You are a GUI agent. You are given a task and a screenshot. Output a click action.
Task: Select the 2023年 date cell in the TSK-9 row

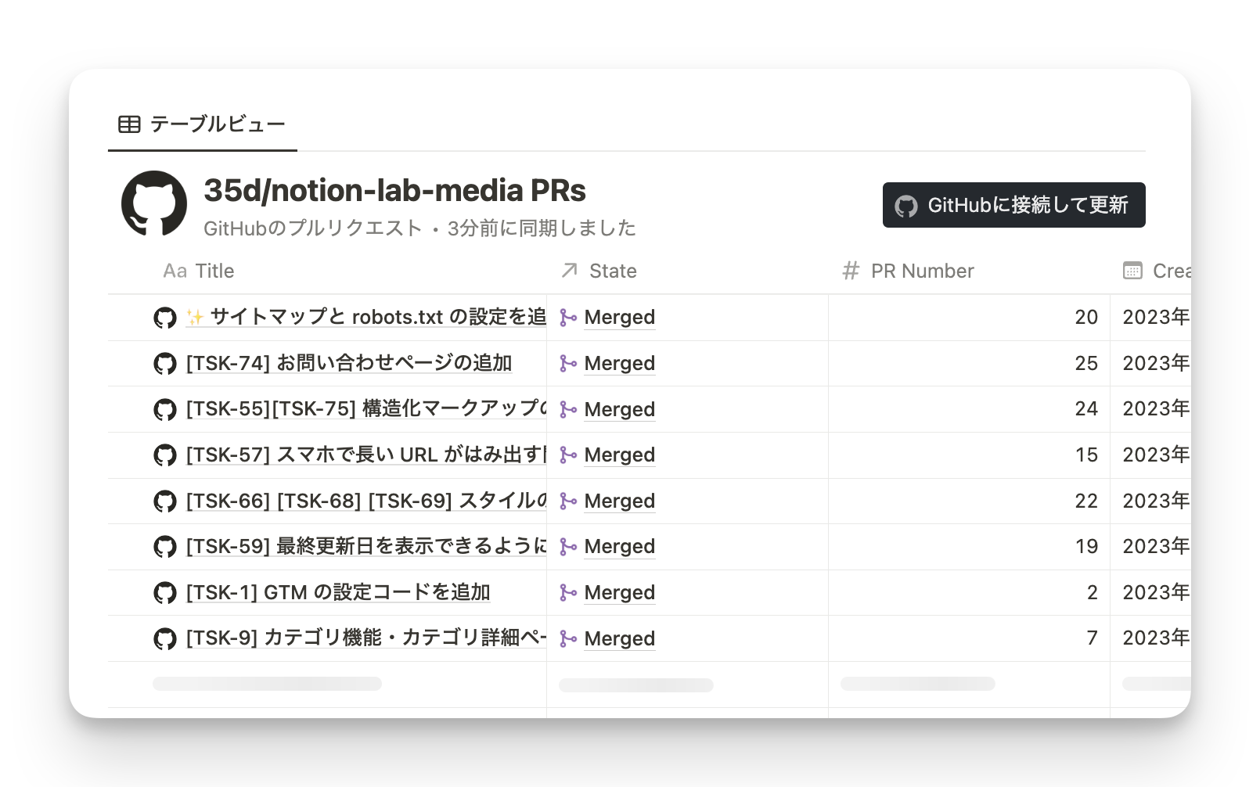point(1151,639)
